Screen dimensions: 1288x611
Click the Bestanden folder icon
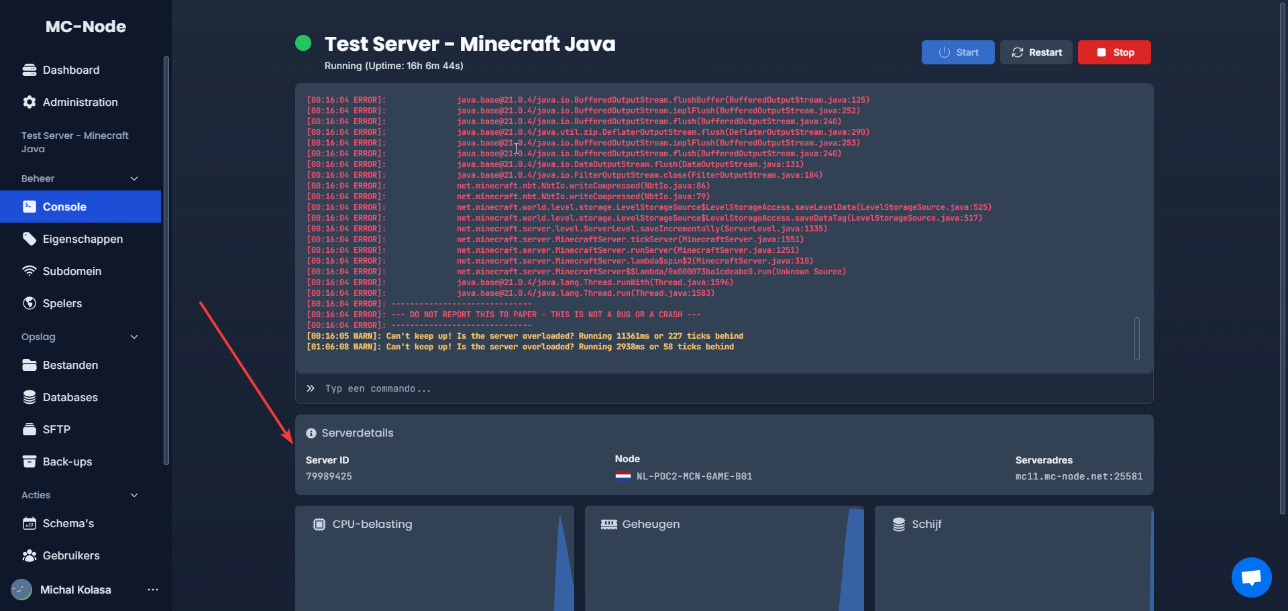29,365
